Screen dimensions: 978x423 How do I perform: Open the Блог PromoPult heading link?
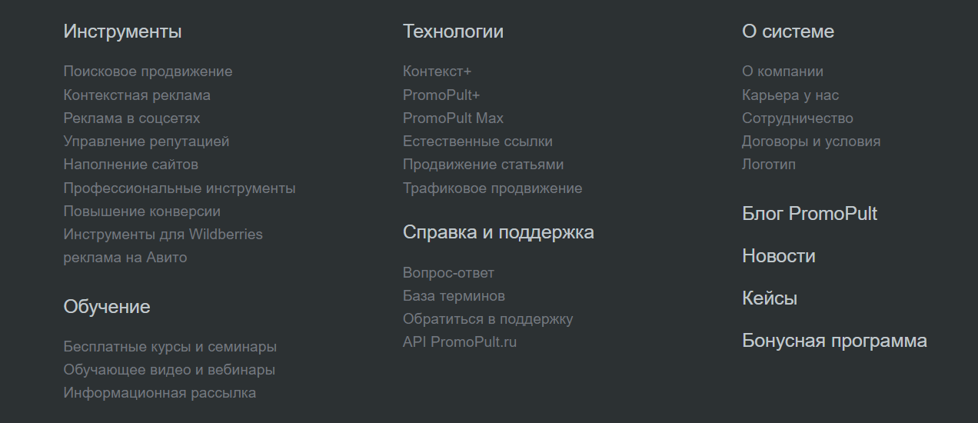809,214
